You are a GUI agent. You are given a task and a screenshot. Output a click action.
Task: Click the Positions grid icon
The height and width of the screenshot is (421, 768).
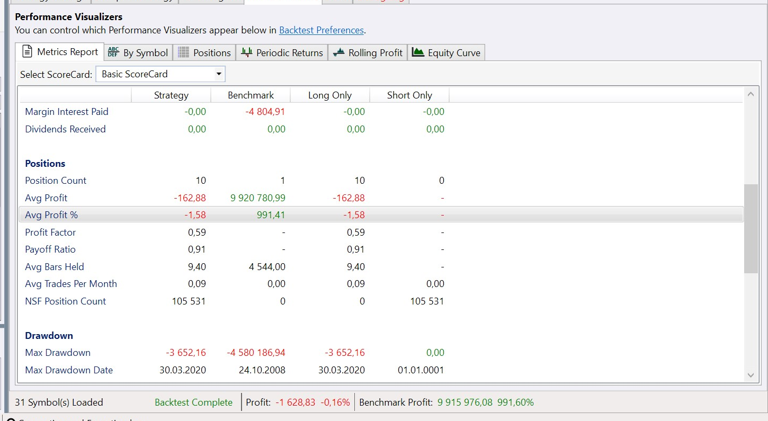coord(183,52)
